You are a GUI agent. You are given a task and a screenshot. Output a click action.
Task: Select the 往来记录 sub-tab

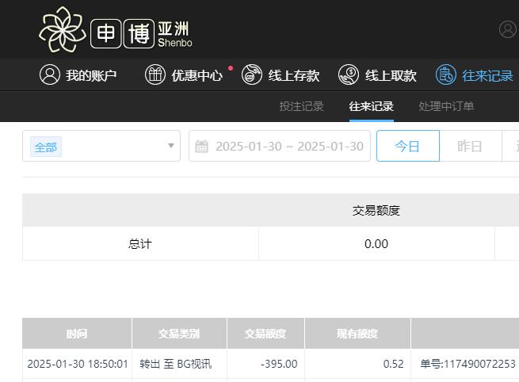tap(371, 106)
